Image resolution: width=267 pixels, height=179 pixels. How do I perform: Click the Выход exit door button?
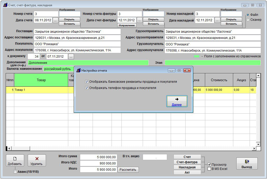pos(247,164)
